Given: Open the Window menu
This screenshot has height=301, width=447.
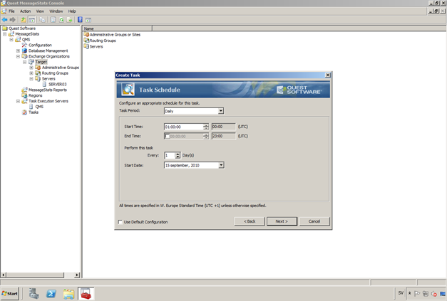Looking at the screenshot, I should (x=56, y=11).
